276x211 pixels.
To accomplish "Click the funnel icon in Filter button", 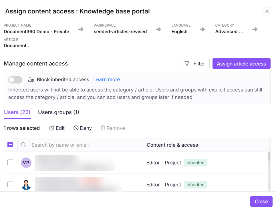I will coord(187,64).
